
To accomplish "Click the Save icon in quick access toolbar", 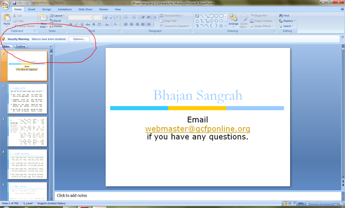I will pyautogui.click(x=15, y=3).
